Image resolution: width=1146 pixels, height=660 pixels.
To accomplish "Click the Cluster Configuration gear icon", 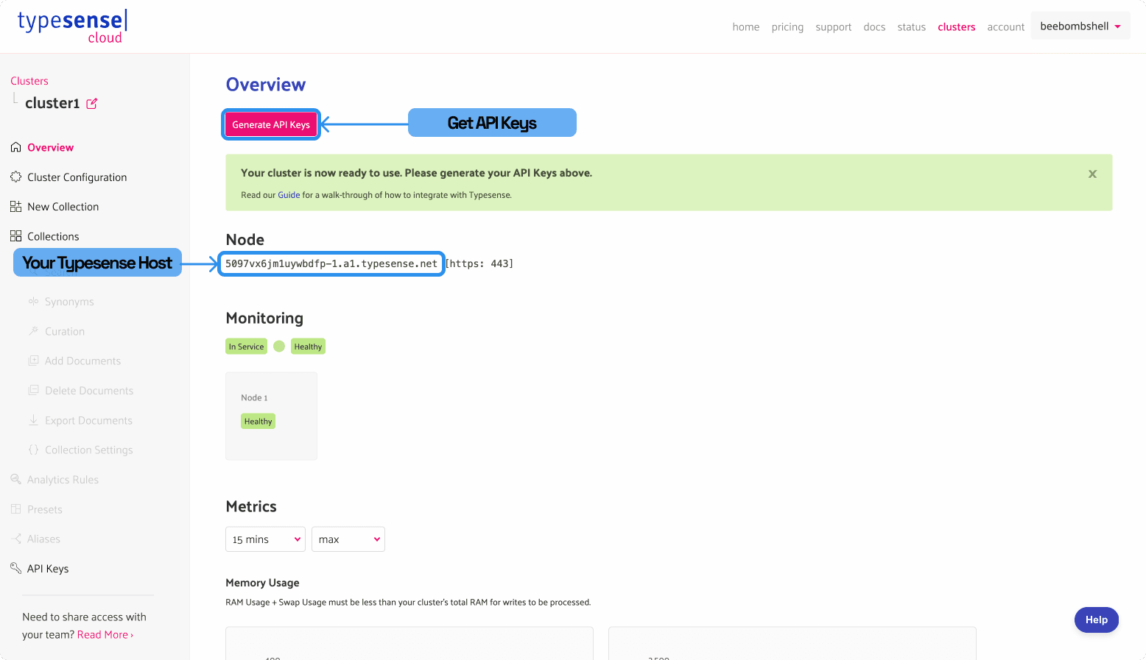I will click(x=15, y=177).
